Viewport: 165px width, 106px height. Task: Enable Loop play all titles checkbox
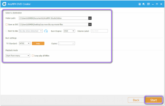point(33,56)
